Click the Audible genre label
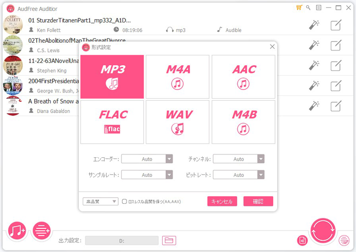This screenshot has width=356, height=252. coord(233,30)
